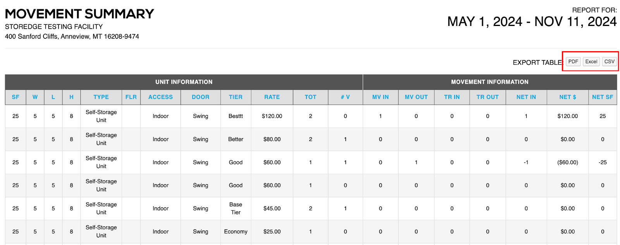This screenshot has width=620, height=245.
Task: Click the STOREDGE TESTING FACILITY name
Action: 54,27
